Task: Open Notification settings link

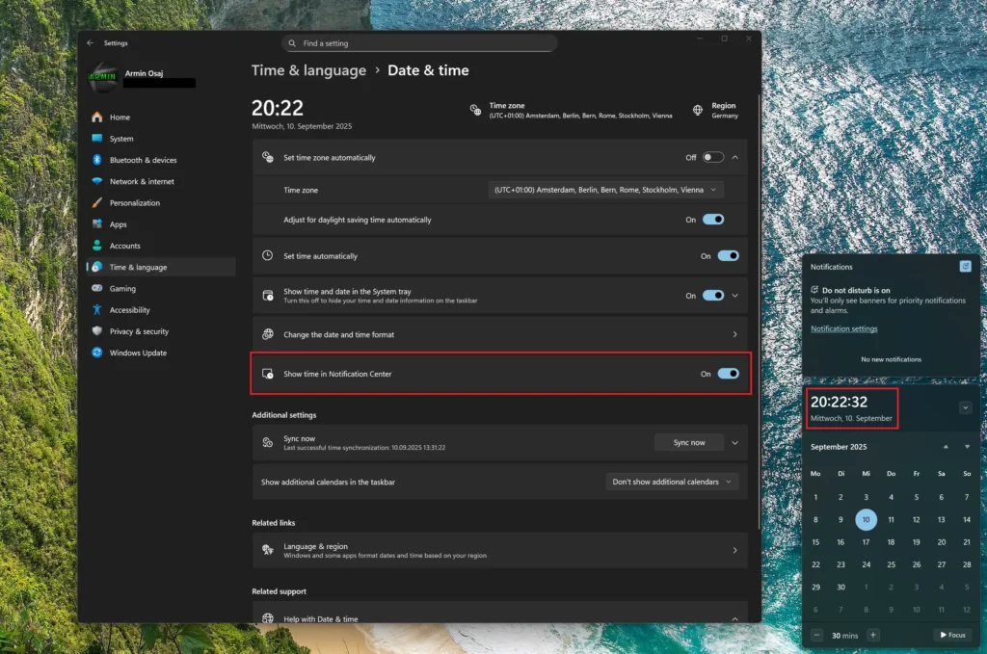Action: (x=843, y=328)
